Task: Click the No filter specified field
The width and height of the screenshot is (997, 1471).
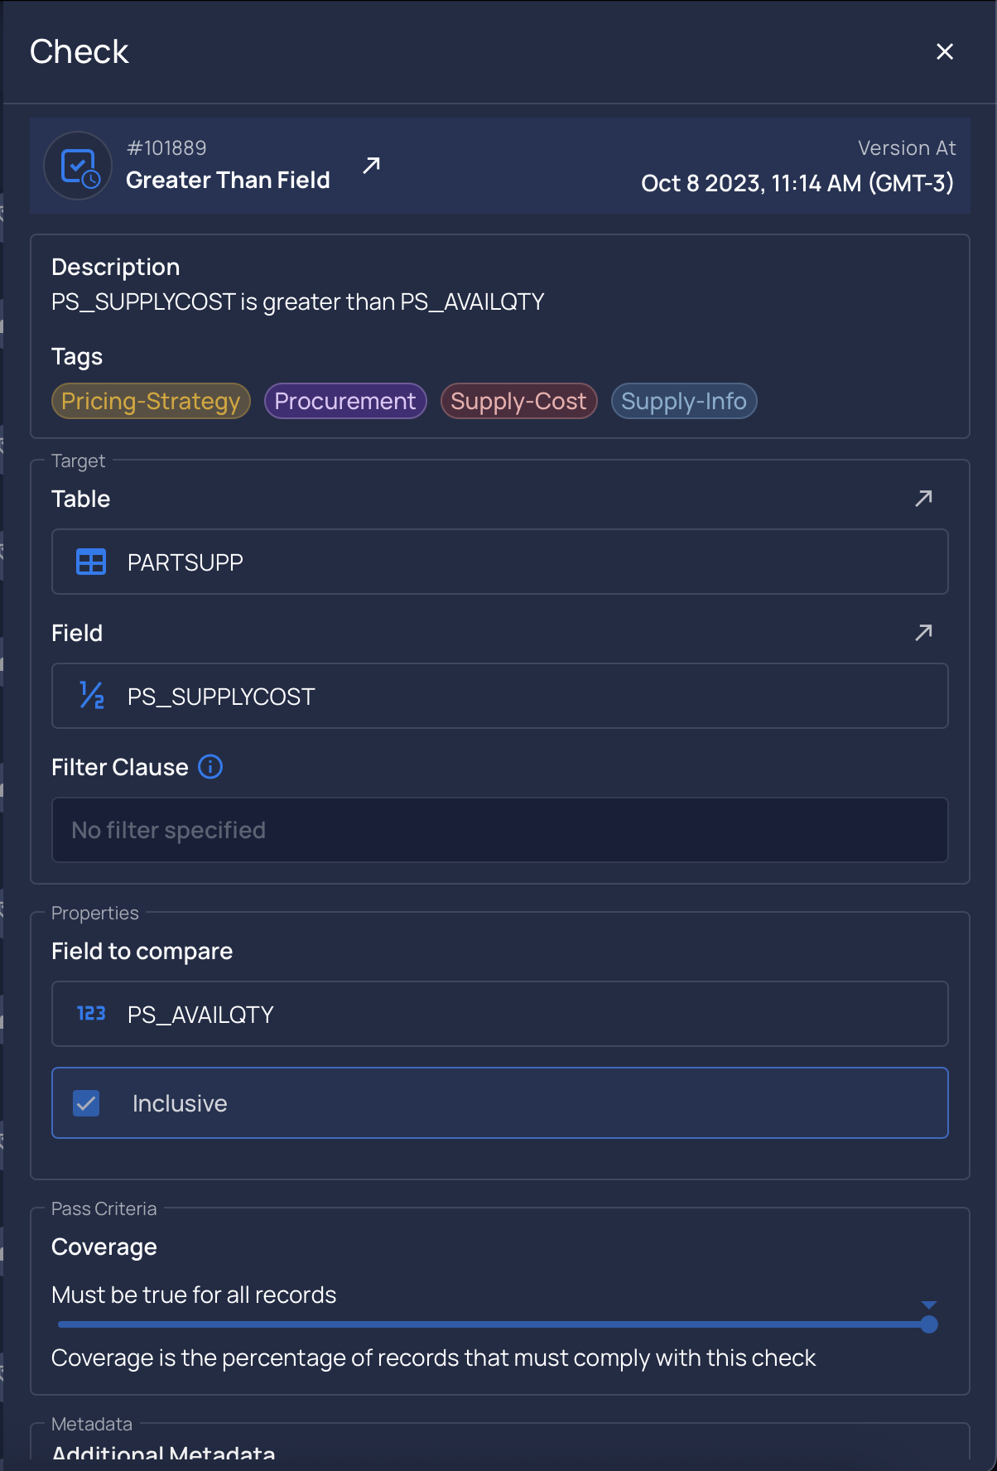Action: (500, 830)
